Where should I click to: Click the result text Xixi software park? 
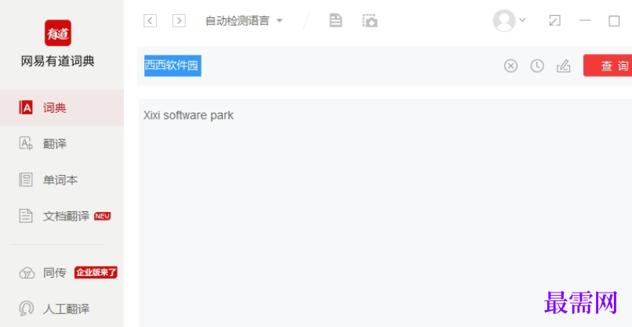[x=189, y=116]
